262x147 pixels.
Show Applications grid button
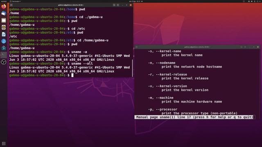click(4, 143)
